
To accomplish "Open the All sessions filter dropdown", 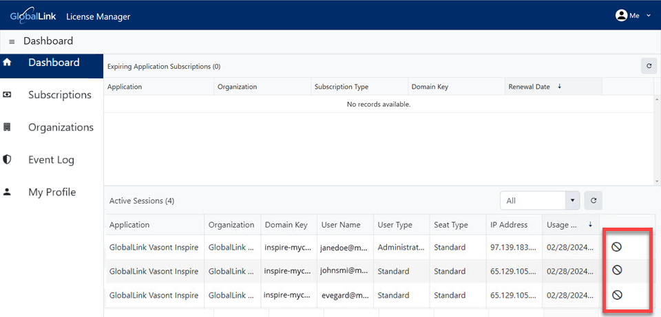I will pos(540,201).
